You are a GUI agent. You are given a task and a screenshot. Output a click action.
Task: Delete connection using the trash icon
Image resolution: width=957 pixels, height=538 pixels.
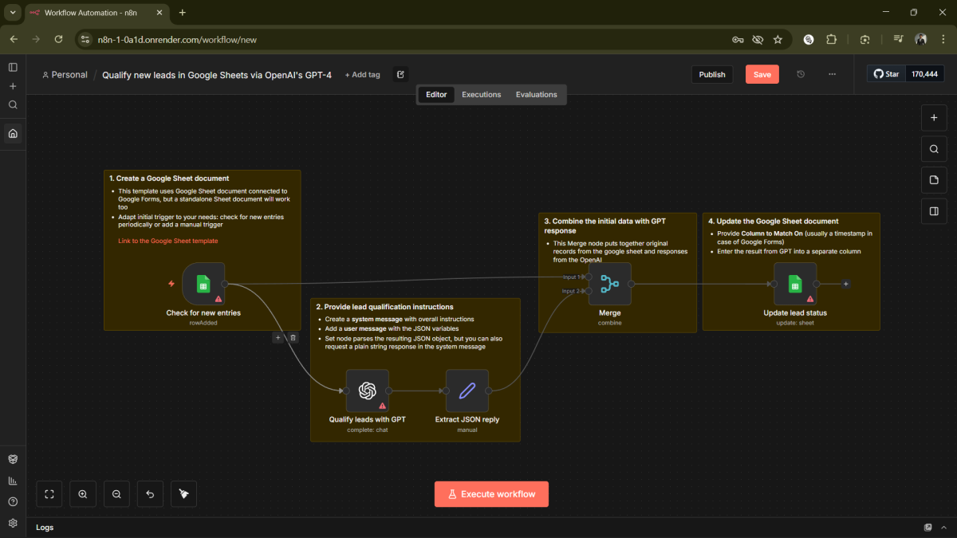pyautogui.click(x=293, y=338)
